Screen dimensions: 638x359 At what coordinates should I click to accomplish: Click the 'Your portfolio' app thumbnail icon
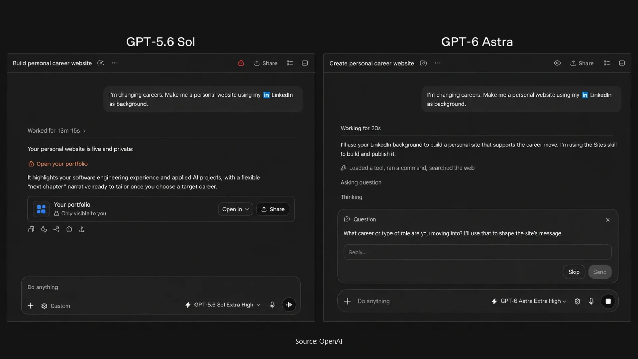[41, 209]
